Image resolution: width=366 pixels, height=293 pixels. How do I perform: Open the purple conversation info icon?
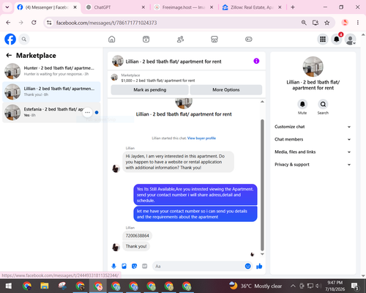point(256,61)
